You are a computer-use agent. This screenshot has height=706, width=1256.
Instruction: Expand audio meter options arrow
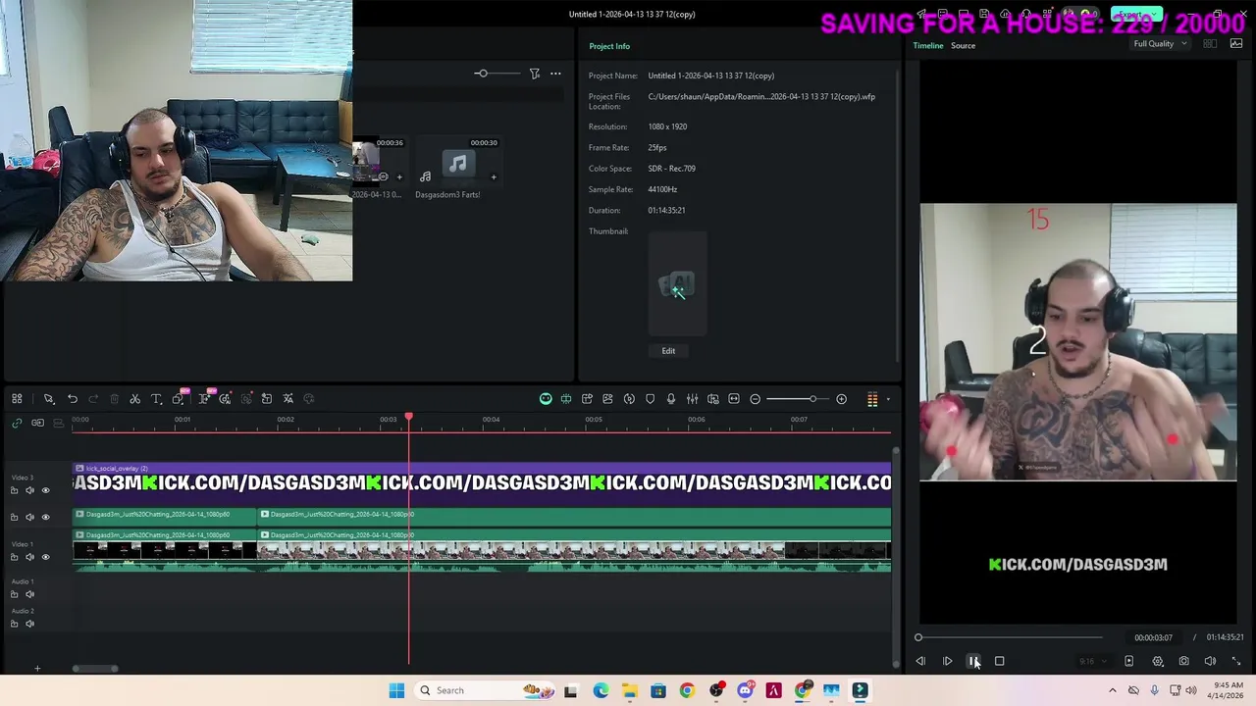click(888, 399)
